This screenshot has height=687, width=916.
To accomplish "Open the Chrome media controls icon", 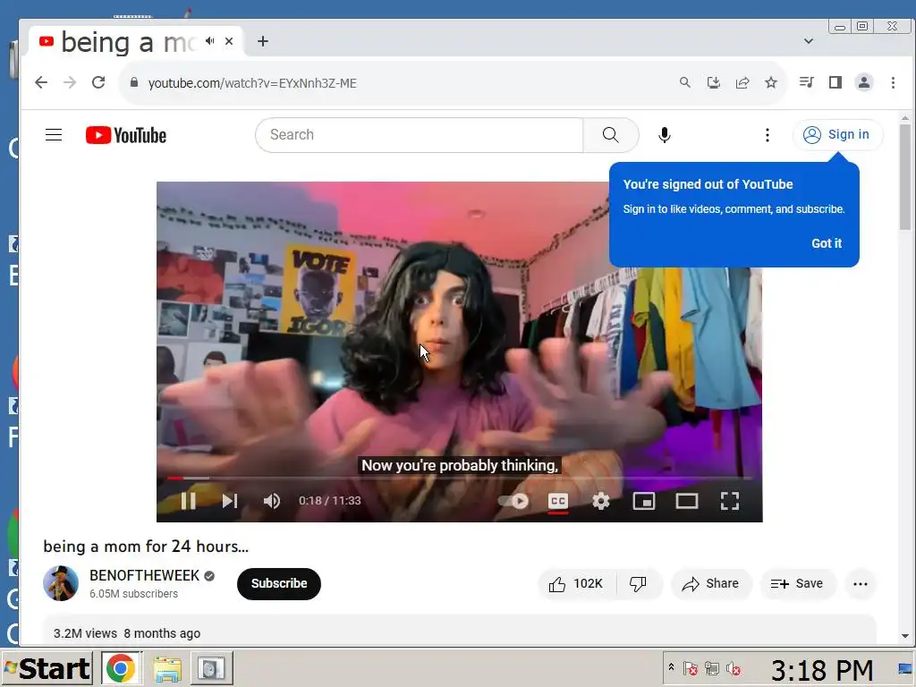I will (806, 82).
